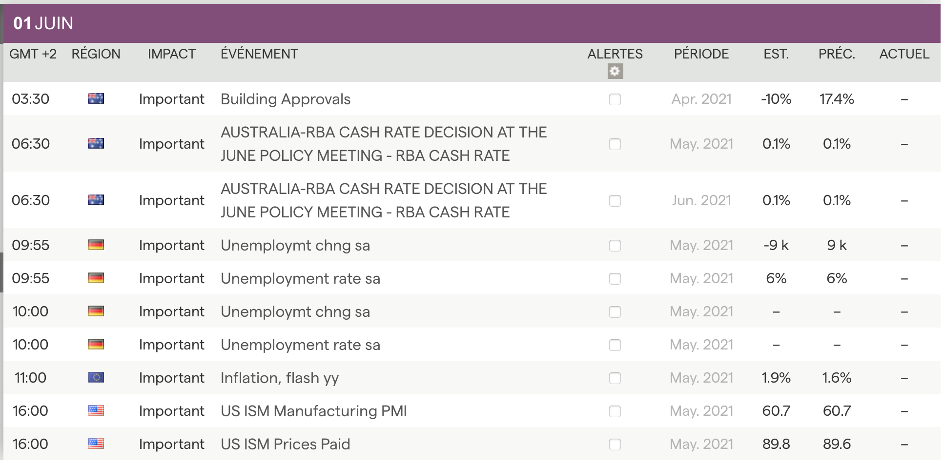
Task: Click US flag beside ISM Manufacturing PMI
Action: (x=96, y=411)
